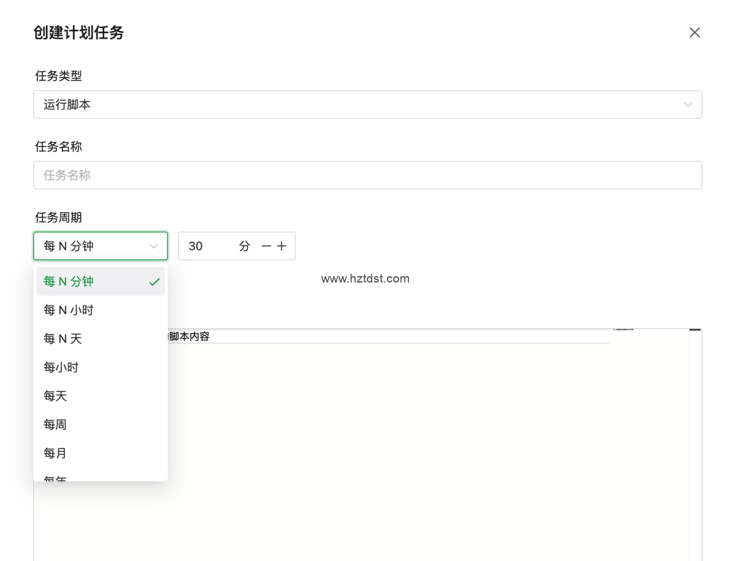Click the chevron on the 任务类型 selector

point(688,105)
